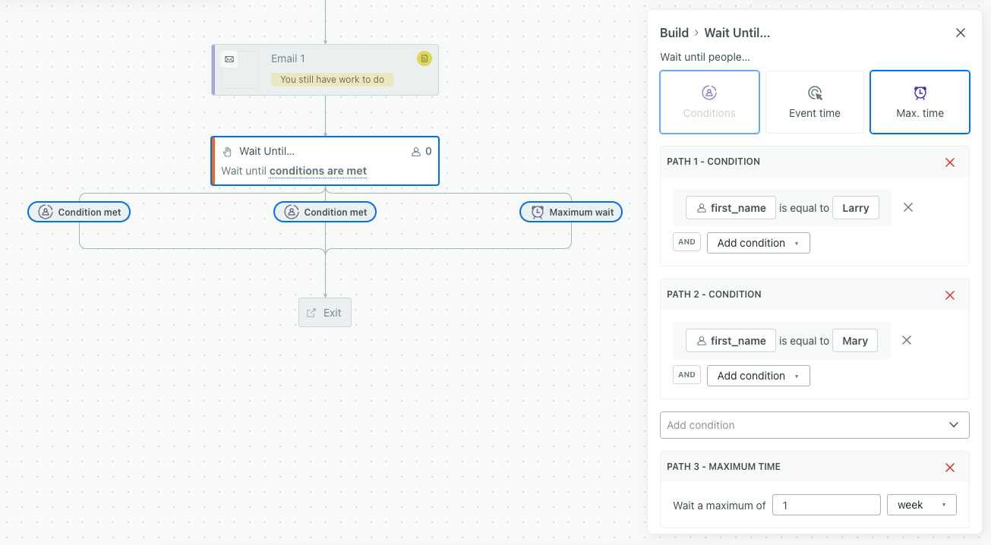
Task: Edit the Larry value field
Action: pos(855,208)
